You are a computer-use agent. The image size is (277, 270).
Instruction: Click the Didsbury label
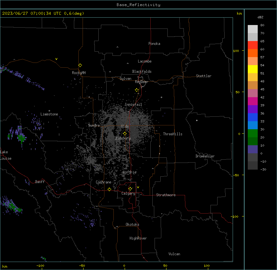123,138
